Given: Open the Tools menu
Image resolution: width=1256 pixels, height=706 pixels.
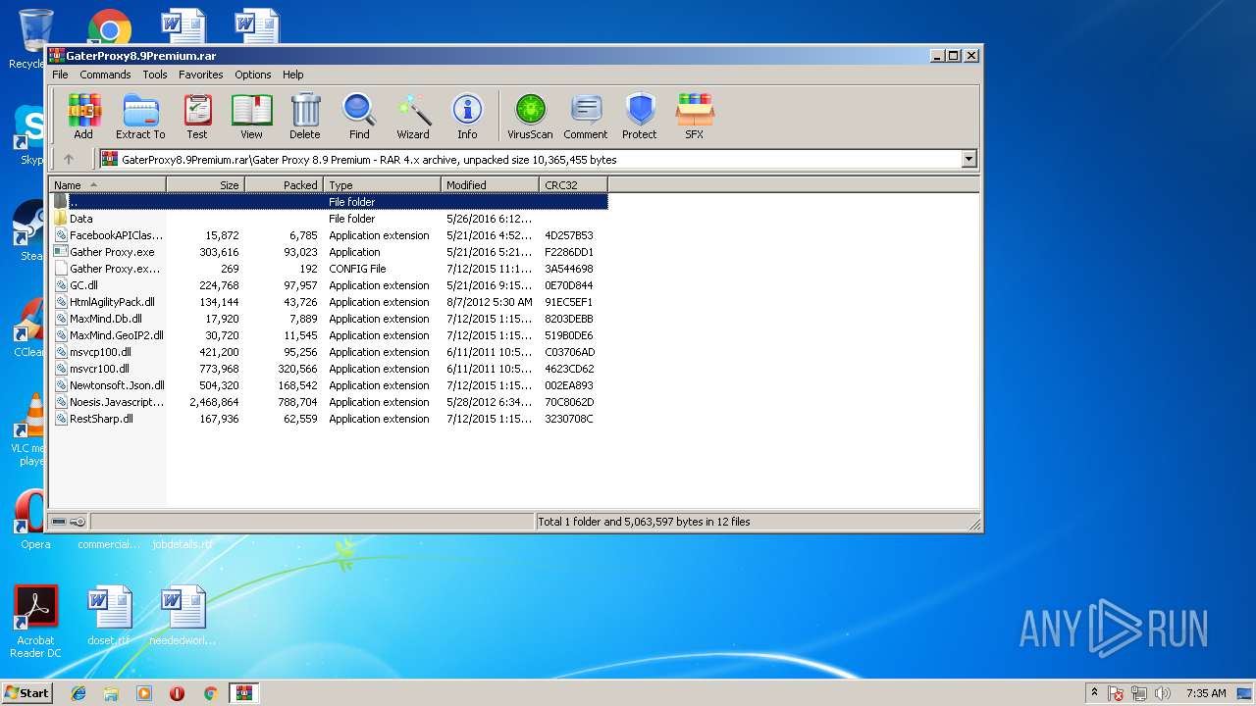Looking at the screenshot, I should 155,75.
